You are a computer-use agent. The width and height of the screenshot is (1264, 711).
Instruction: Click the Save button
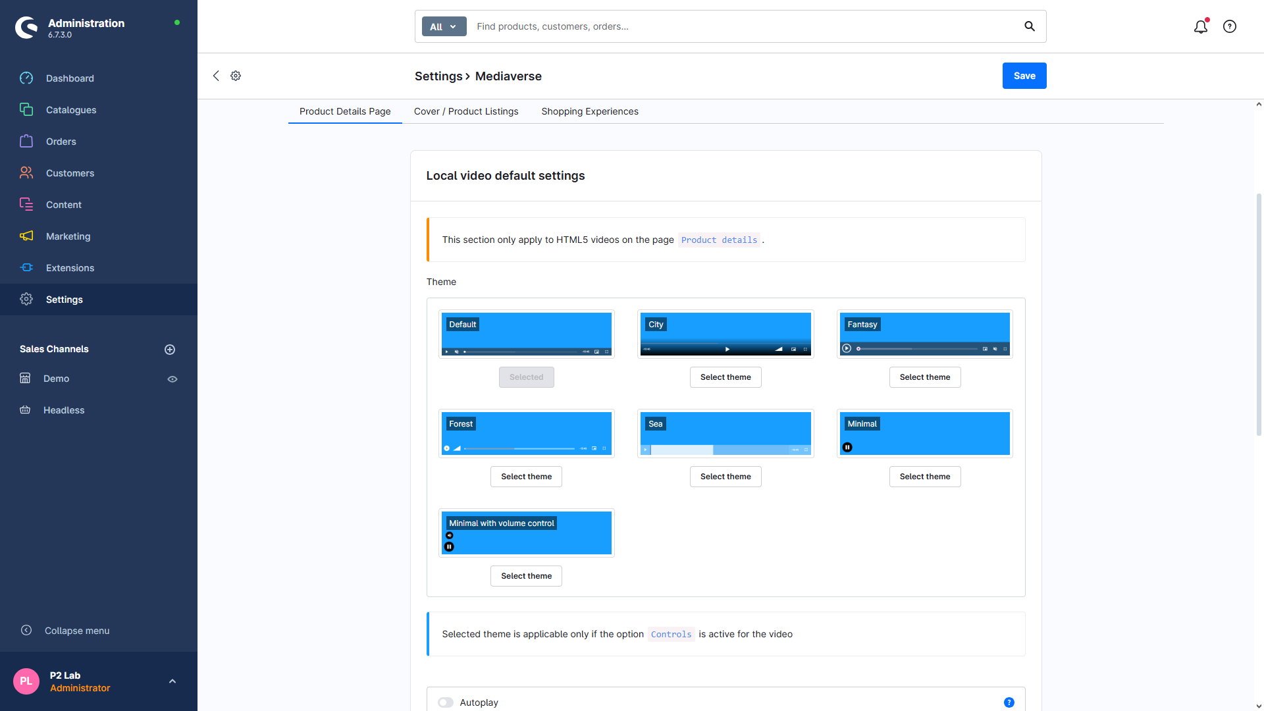coord(1024,76)
